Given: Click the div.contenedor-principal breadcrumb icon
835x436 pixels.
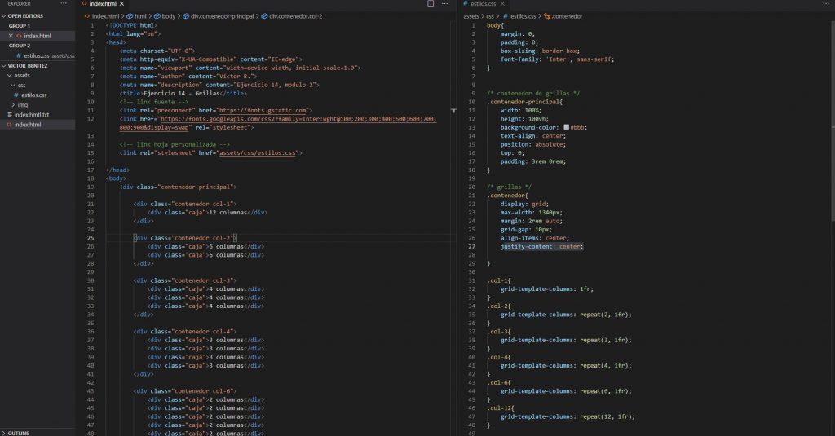Looking at the screenshot, I should [186, 16].
